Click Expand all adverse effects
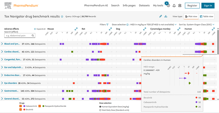The height and width of the screenshot is (113, 219). [x=40, y=29]
